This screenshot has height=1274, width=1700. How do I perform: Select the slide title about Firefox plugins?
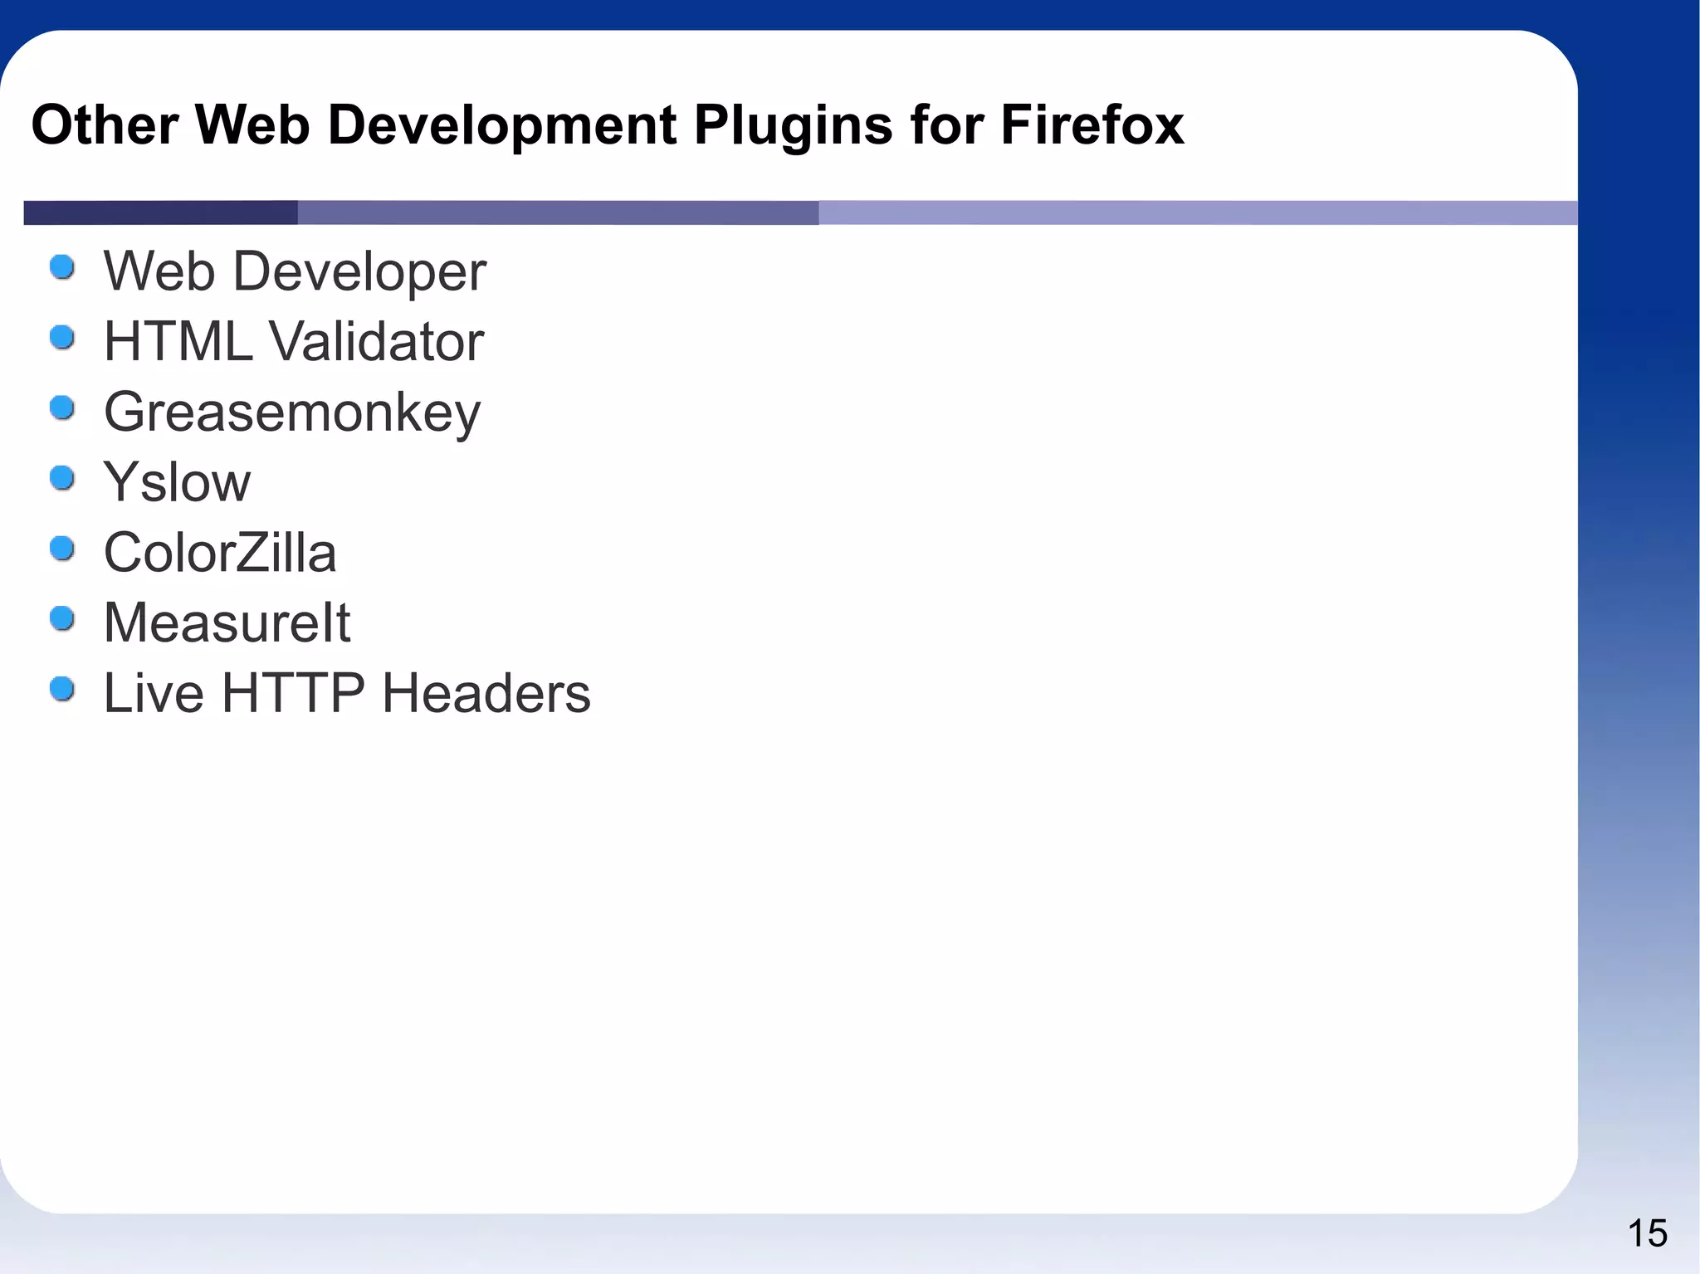click(x=607, y=125)
